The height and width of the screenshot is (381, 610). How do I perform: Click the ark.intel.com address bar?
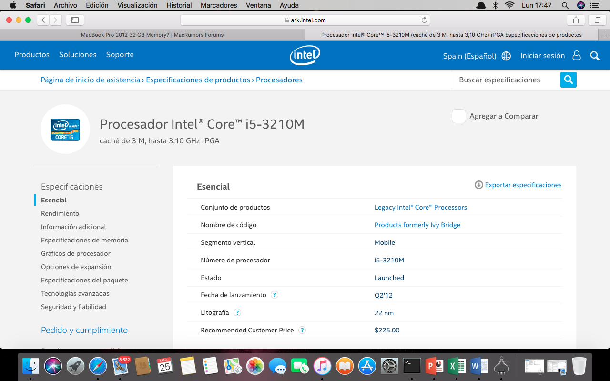pos(305,20)
